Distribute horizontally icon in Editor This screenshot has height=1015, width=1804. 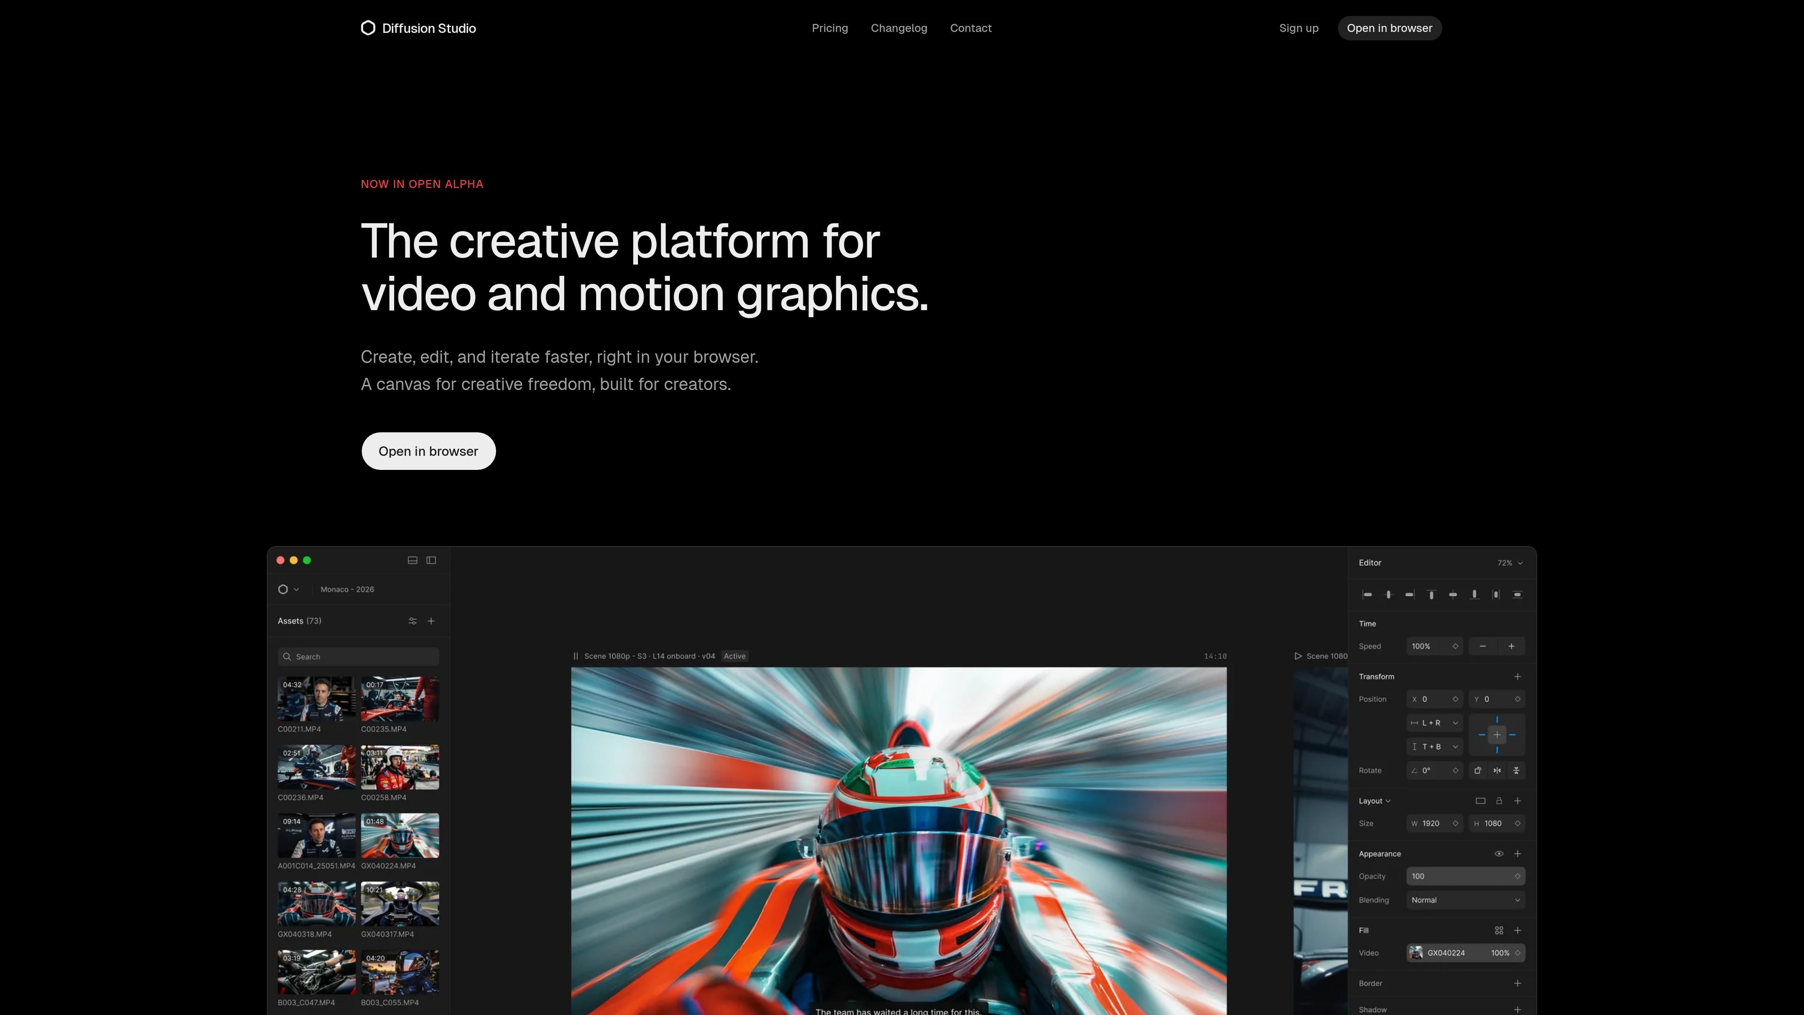point(1496,595)
